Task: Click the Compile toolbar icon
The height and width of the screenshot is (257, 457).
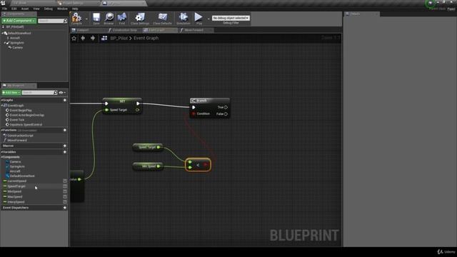Action: click(76, 18)
